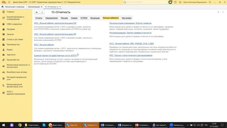The width and height of the screenshot is (227, 128).
Task: Open the history clock icon
Action: point(175,2)
